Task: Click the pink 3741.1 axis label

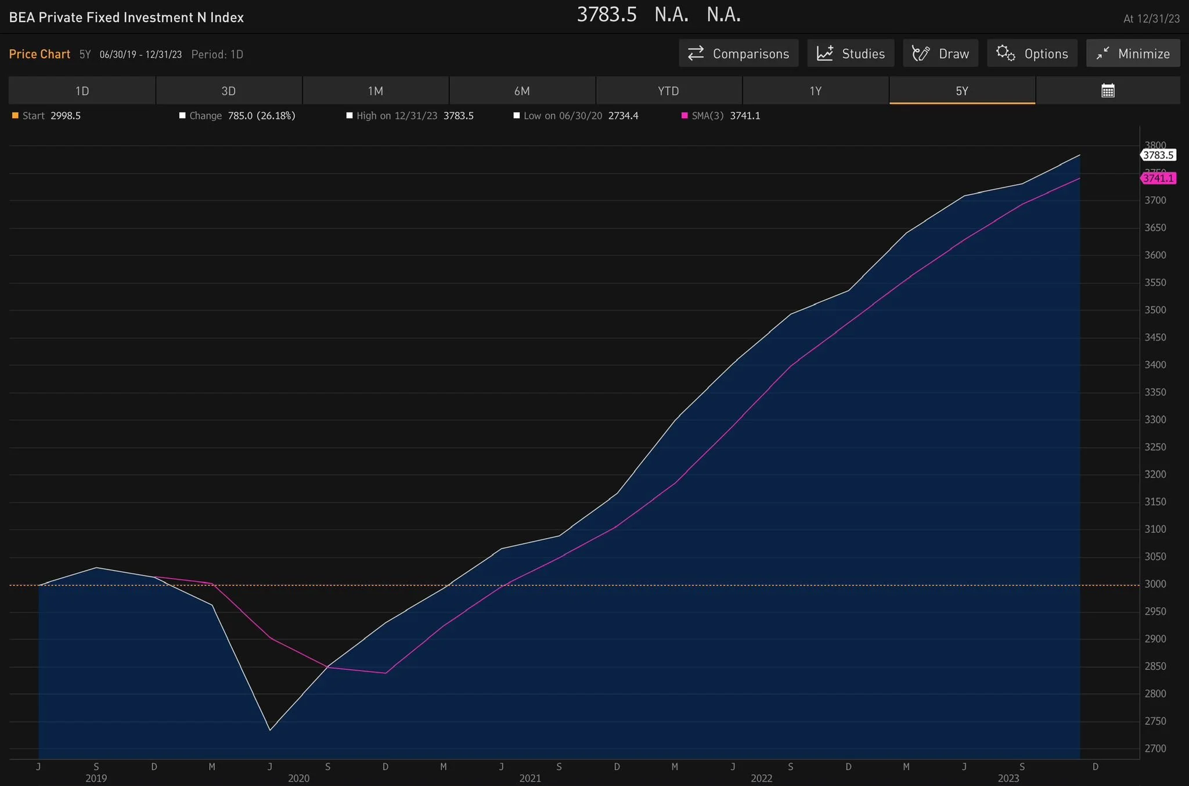Action: [1158, 178]
